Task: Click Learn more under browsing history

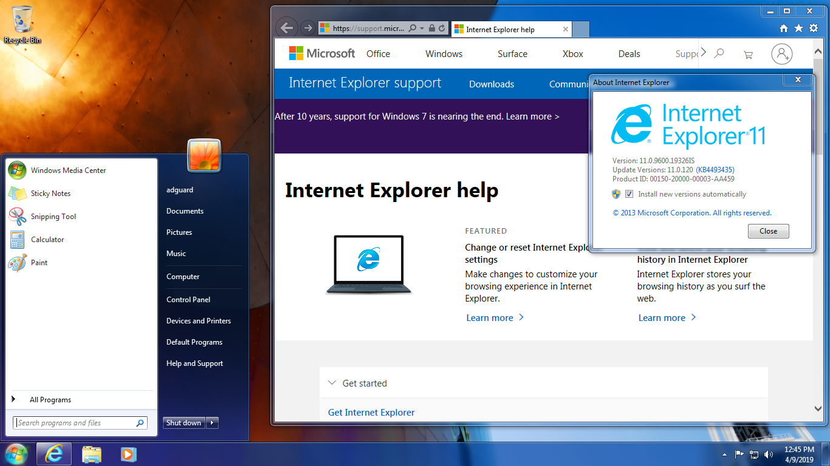Action: click(x=667, y=318)
